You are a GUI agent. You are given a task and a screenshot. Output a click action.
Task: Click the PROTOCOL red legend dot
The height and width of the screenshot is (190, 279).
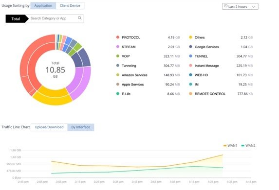pos(118,37)
